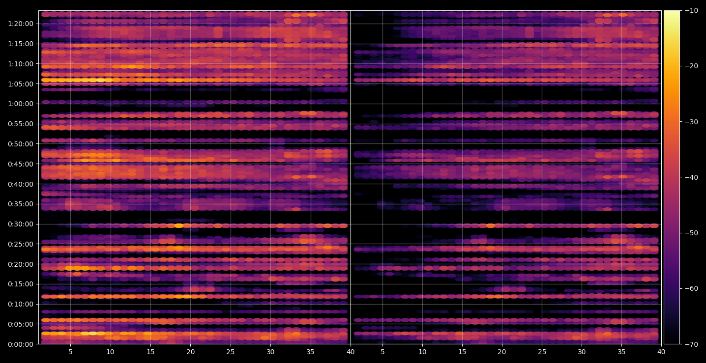Select the 0:40:00 time tick label
Screen dimensions: 706x363
coord(21,184)
